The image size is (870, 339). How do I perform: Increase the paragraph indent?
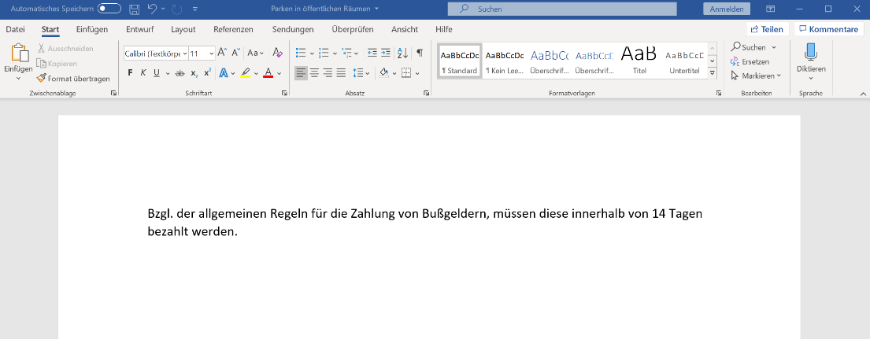[385, 53]
